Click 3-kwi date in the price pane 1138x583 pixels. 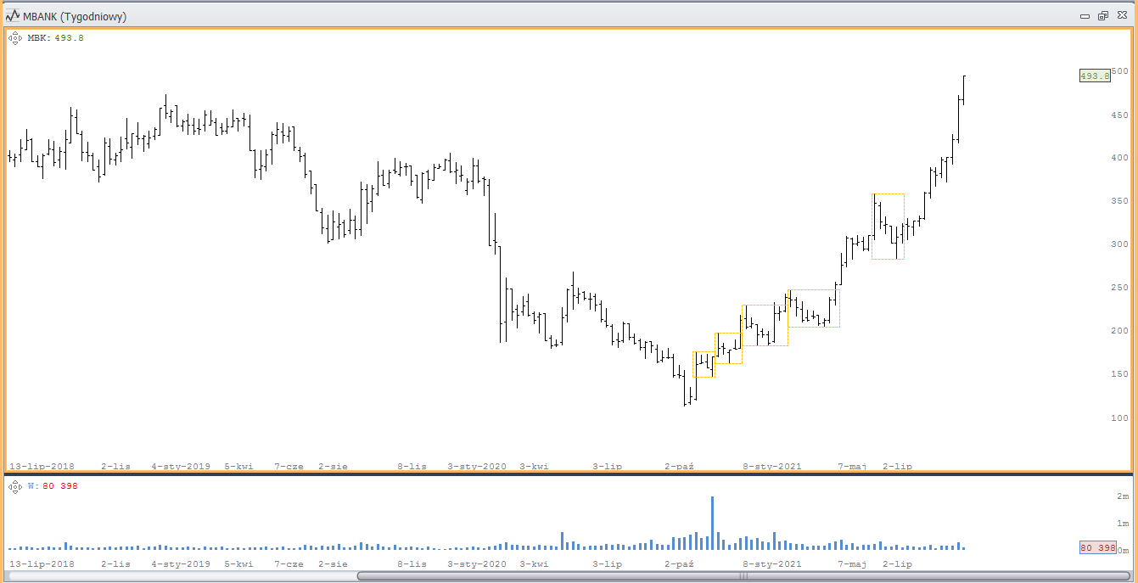click(x=534, y=467)
